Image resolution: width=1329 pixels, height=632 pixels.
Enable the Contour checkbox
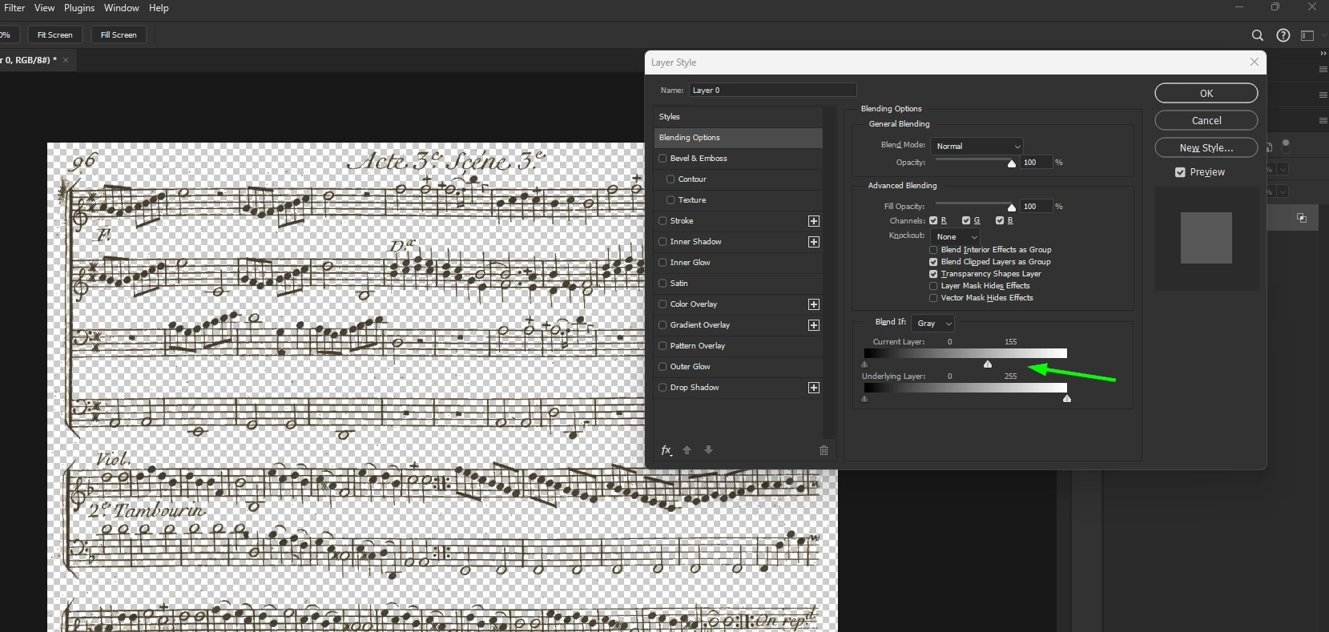[671, 179]
